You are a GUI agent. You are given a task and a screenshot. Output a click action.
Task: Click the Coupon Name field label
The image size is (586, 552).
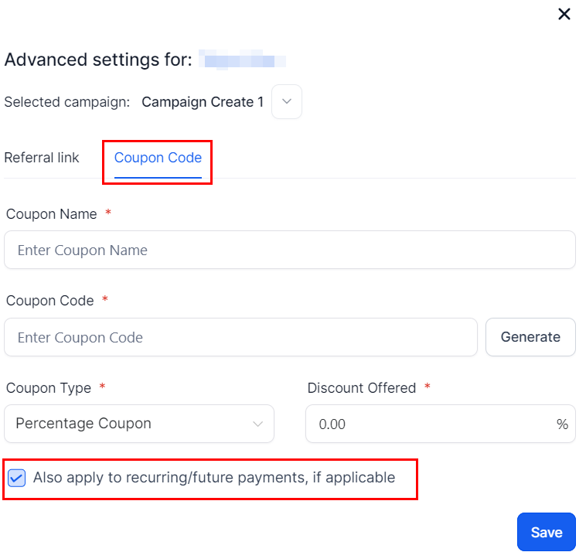(x=52, y=214)
